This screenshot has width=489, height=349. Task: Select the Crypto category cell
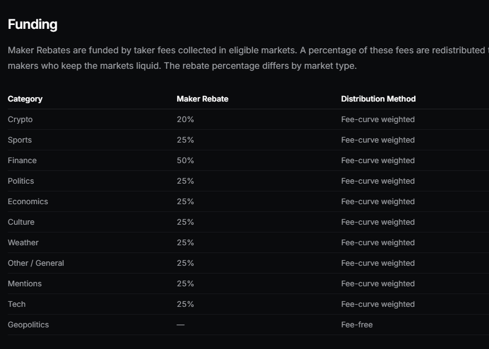(x=21, y=119)
